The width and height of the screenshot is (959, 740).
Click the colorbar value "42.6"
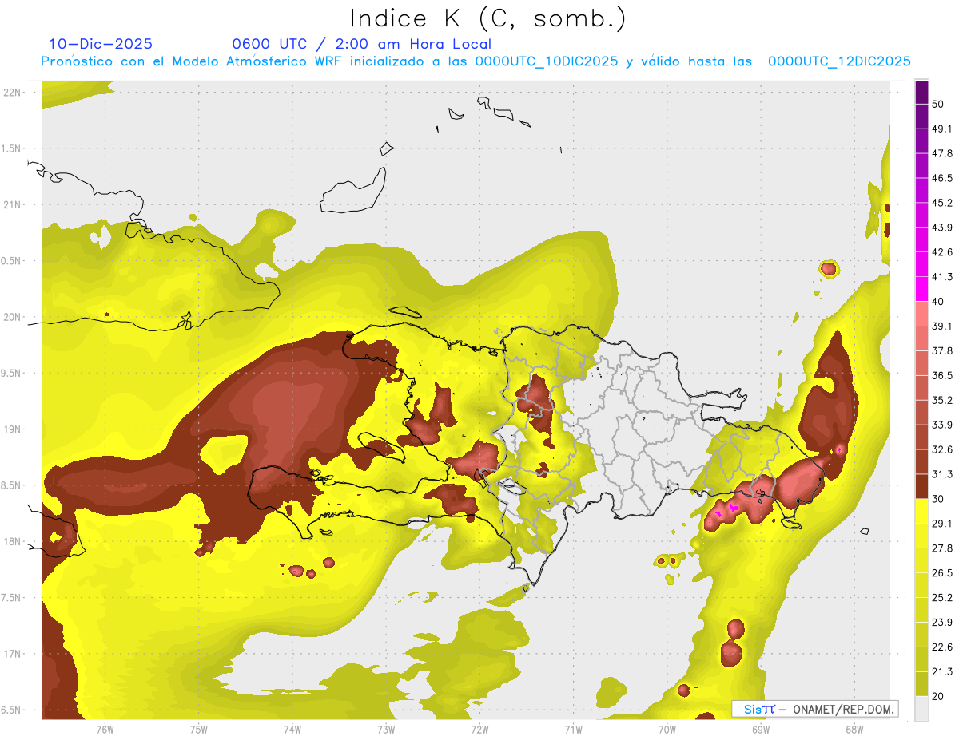(x=942, y=253)
